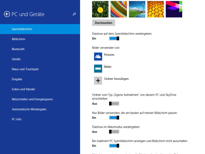Click the Durchsuchen button

pyautogui.click(x=104, y=23)
